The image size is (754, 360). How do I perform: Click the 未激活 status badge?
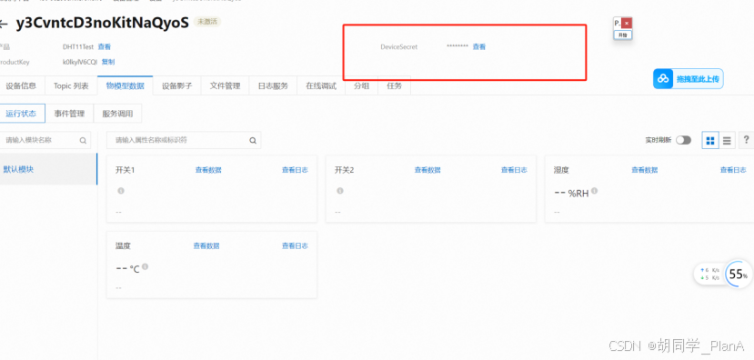point(207,22)
